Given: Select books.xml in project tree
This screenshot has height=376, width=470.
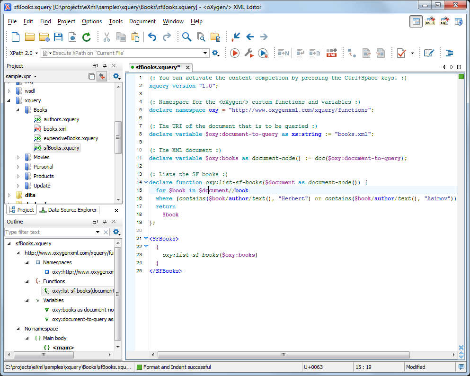Looking at the screenshot, I should coord(55,129).
